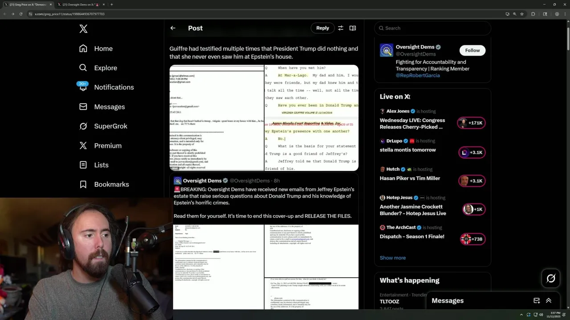Open reader view book icon
570x320 pixels.
[x=353, y=28]
